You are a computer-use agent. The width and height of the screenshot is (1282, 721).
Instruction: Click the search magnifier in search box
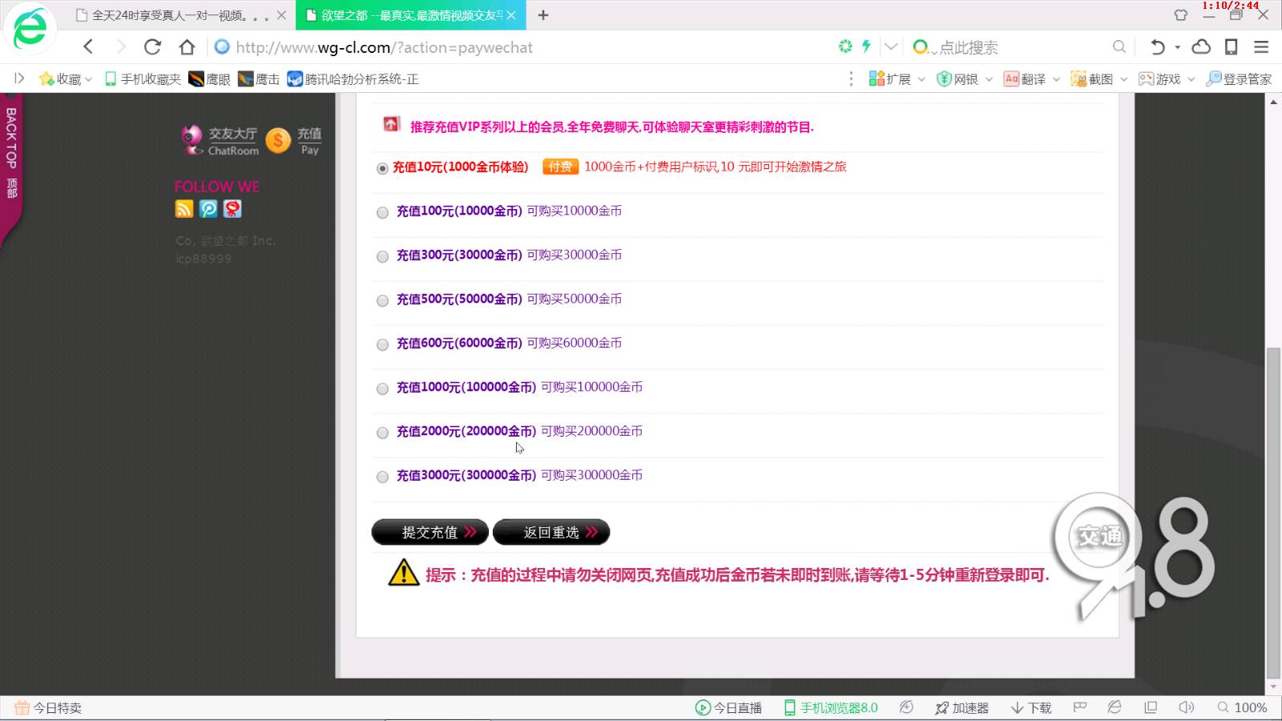[1119, 47]
